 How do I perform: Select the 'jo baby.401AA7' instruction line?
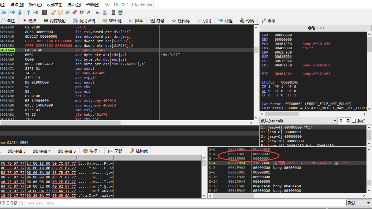127,50
